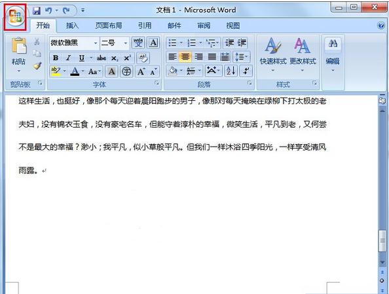
Task: Expand the font size dropdown 二号
Action: pyautogui.click(x=126, y=43)
